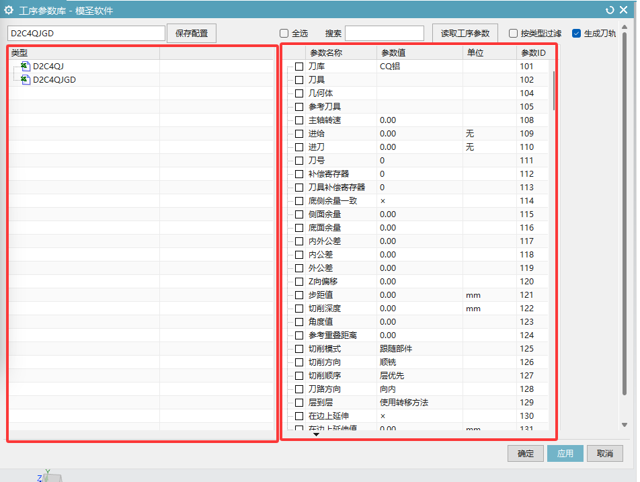Screen dimensions: 640x482
Task: Check the 刀号 parameter checkbox
Action: 299,161
